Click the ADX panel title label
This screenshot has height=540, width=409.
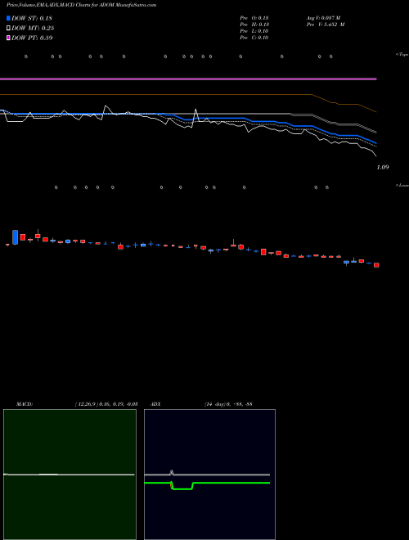156,403
